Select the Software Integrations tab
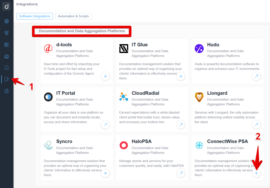The image size is (270, 188). (x=34, y=16)
